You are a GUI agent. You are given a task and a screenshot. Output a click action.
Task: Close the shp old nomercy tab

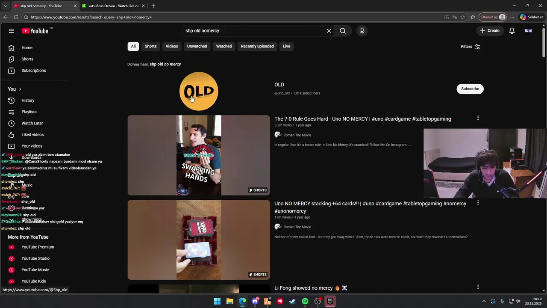(x=75, y=6)
